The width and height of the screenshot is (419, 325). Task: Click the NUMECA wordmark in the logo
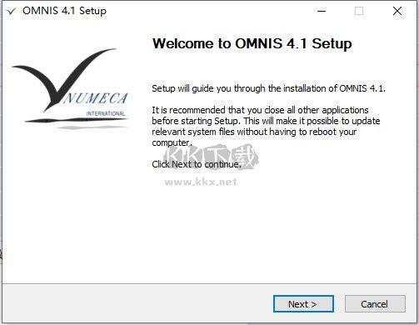pyautogui.click(x=95, y=98)
